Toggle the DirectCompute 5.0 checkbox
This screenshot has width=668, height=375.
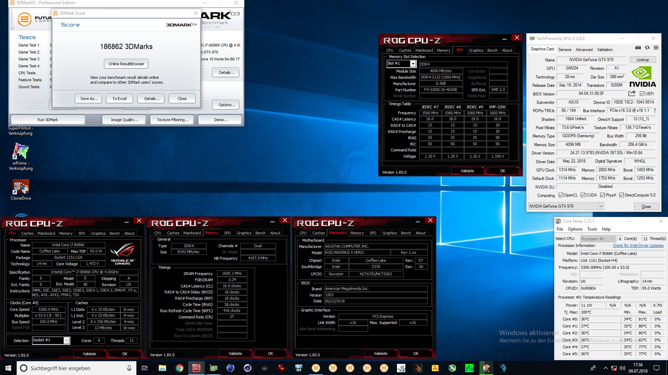click(x=621, y=195)
